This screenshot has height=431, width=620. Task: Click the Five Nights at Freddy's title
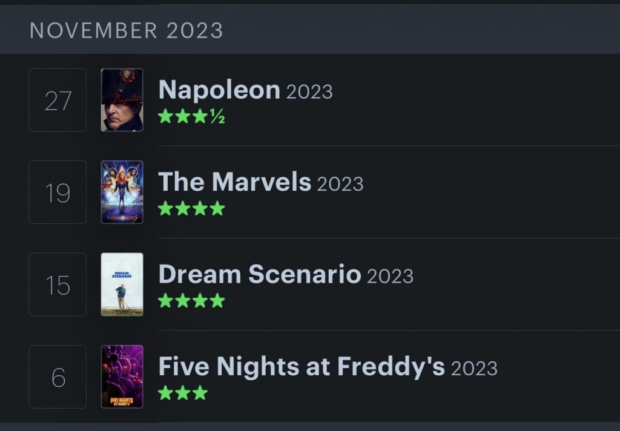302,367
